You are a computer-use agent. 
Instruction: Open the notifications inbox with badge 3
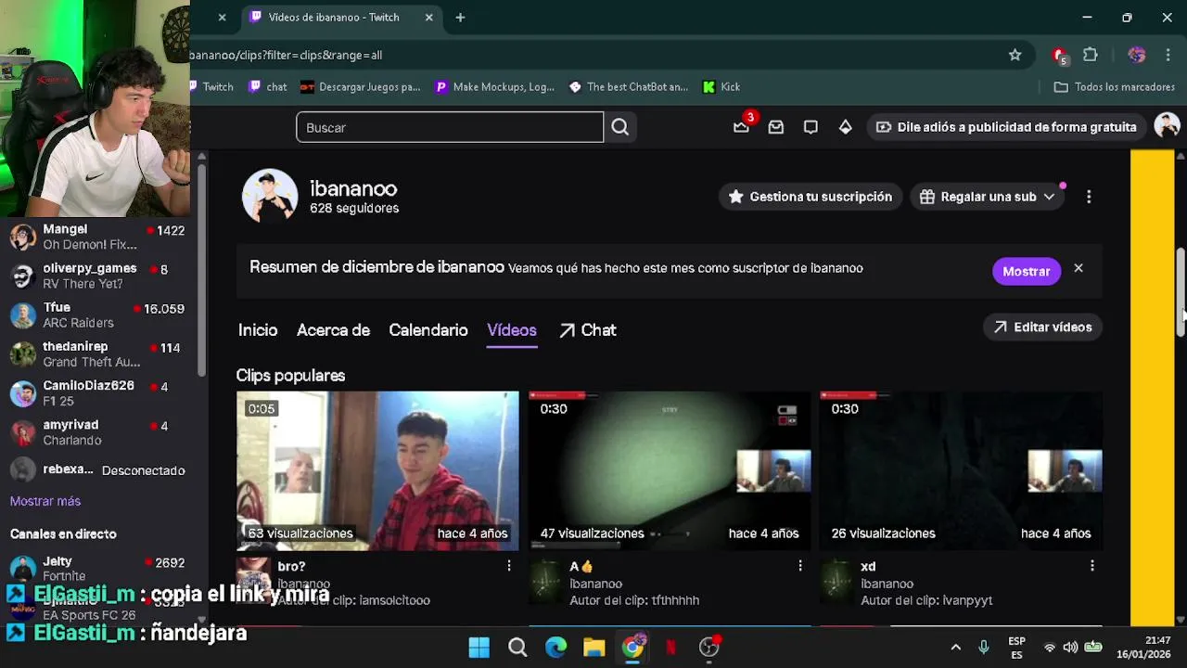click(741, 127)
